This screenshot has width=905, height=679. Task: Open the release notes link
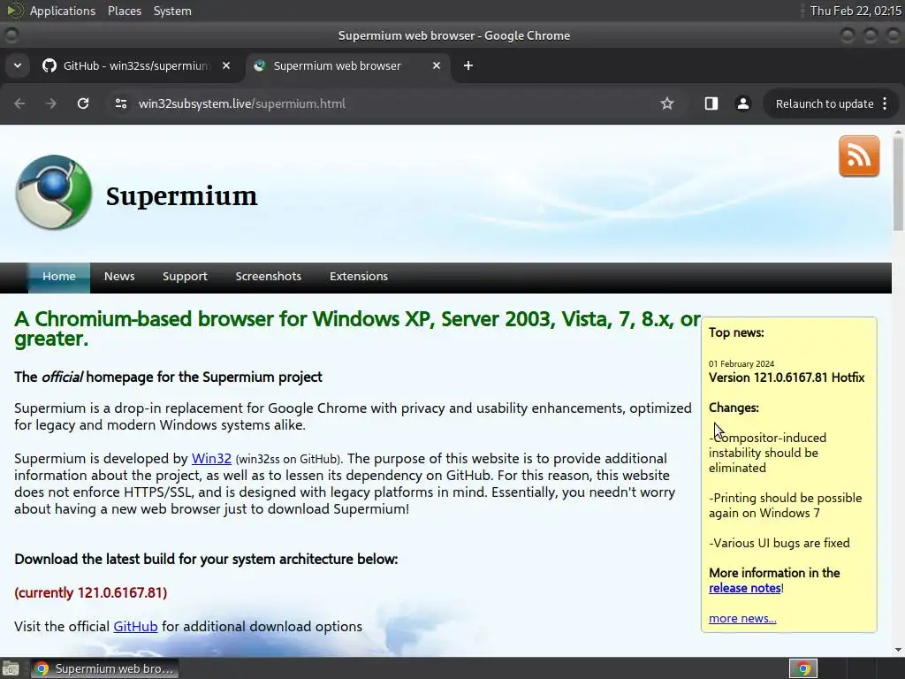point(744,588)
